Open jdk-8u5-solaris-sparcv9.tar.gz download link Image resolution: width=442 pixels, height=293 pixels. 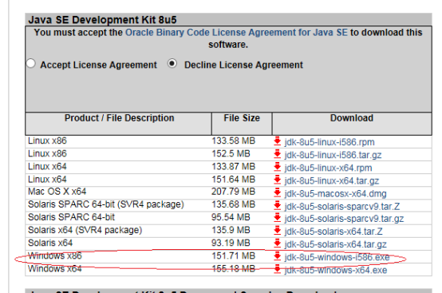344,219
